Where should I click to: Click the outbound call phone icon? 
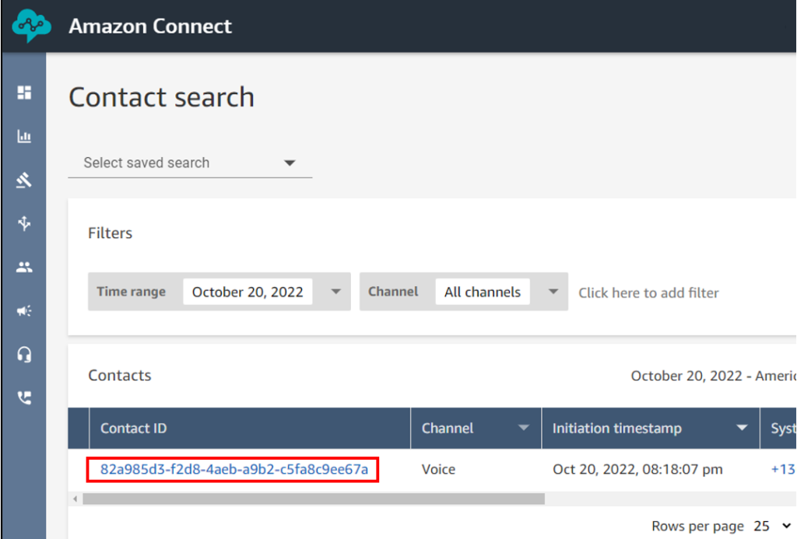pos(24,397)
